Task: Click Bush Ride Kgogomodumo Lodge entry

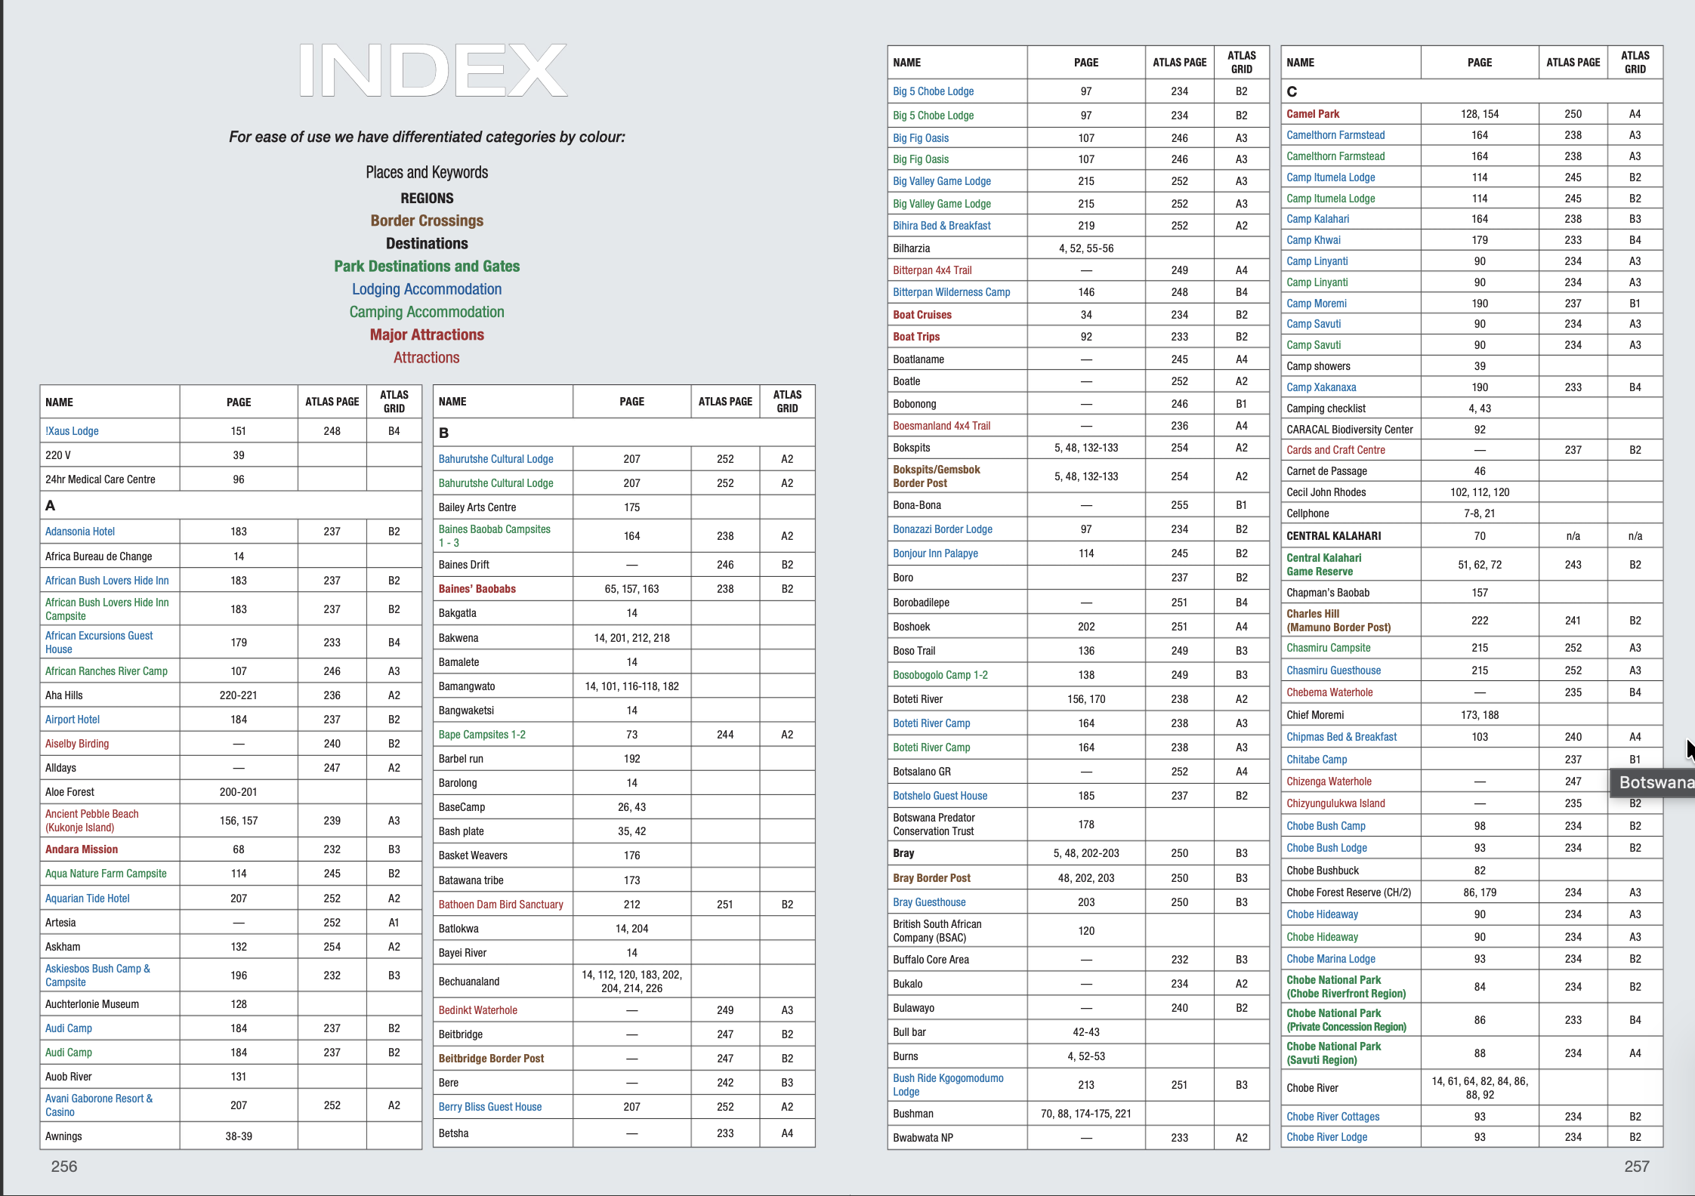Action: tap(948, 1085)
